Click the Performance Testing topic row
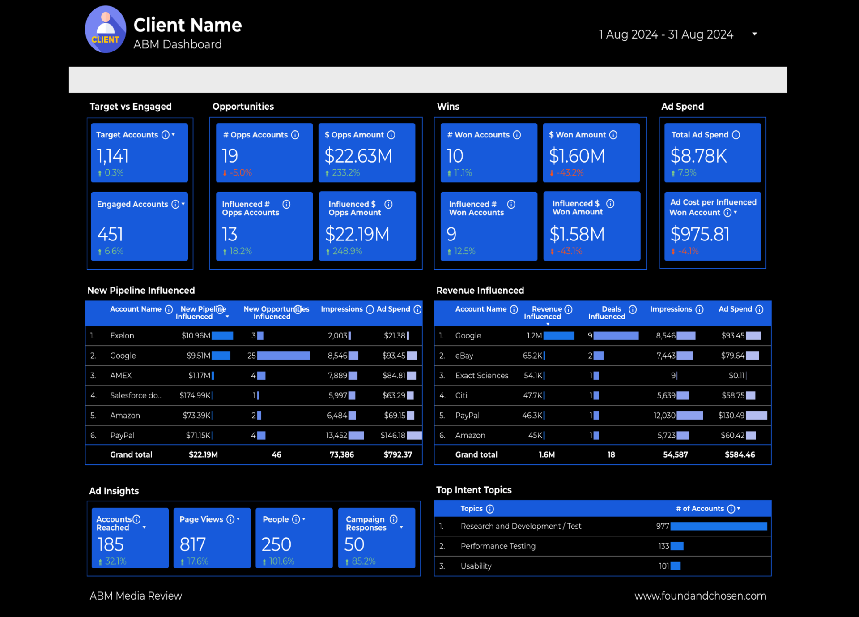 click(603, 546)
